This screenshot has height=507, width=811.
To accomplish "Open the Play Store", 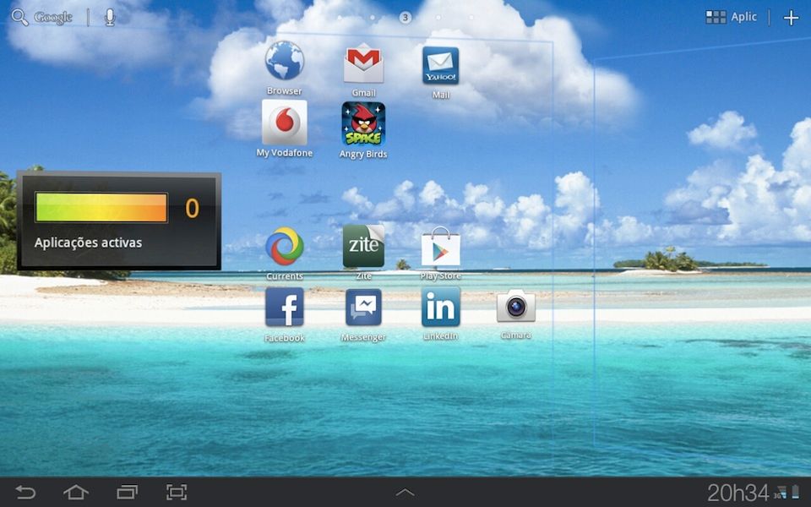I will 439,245.
